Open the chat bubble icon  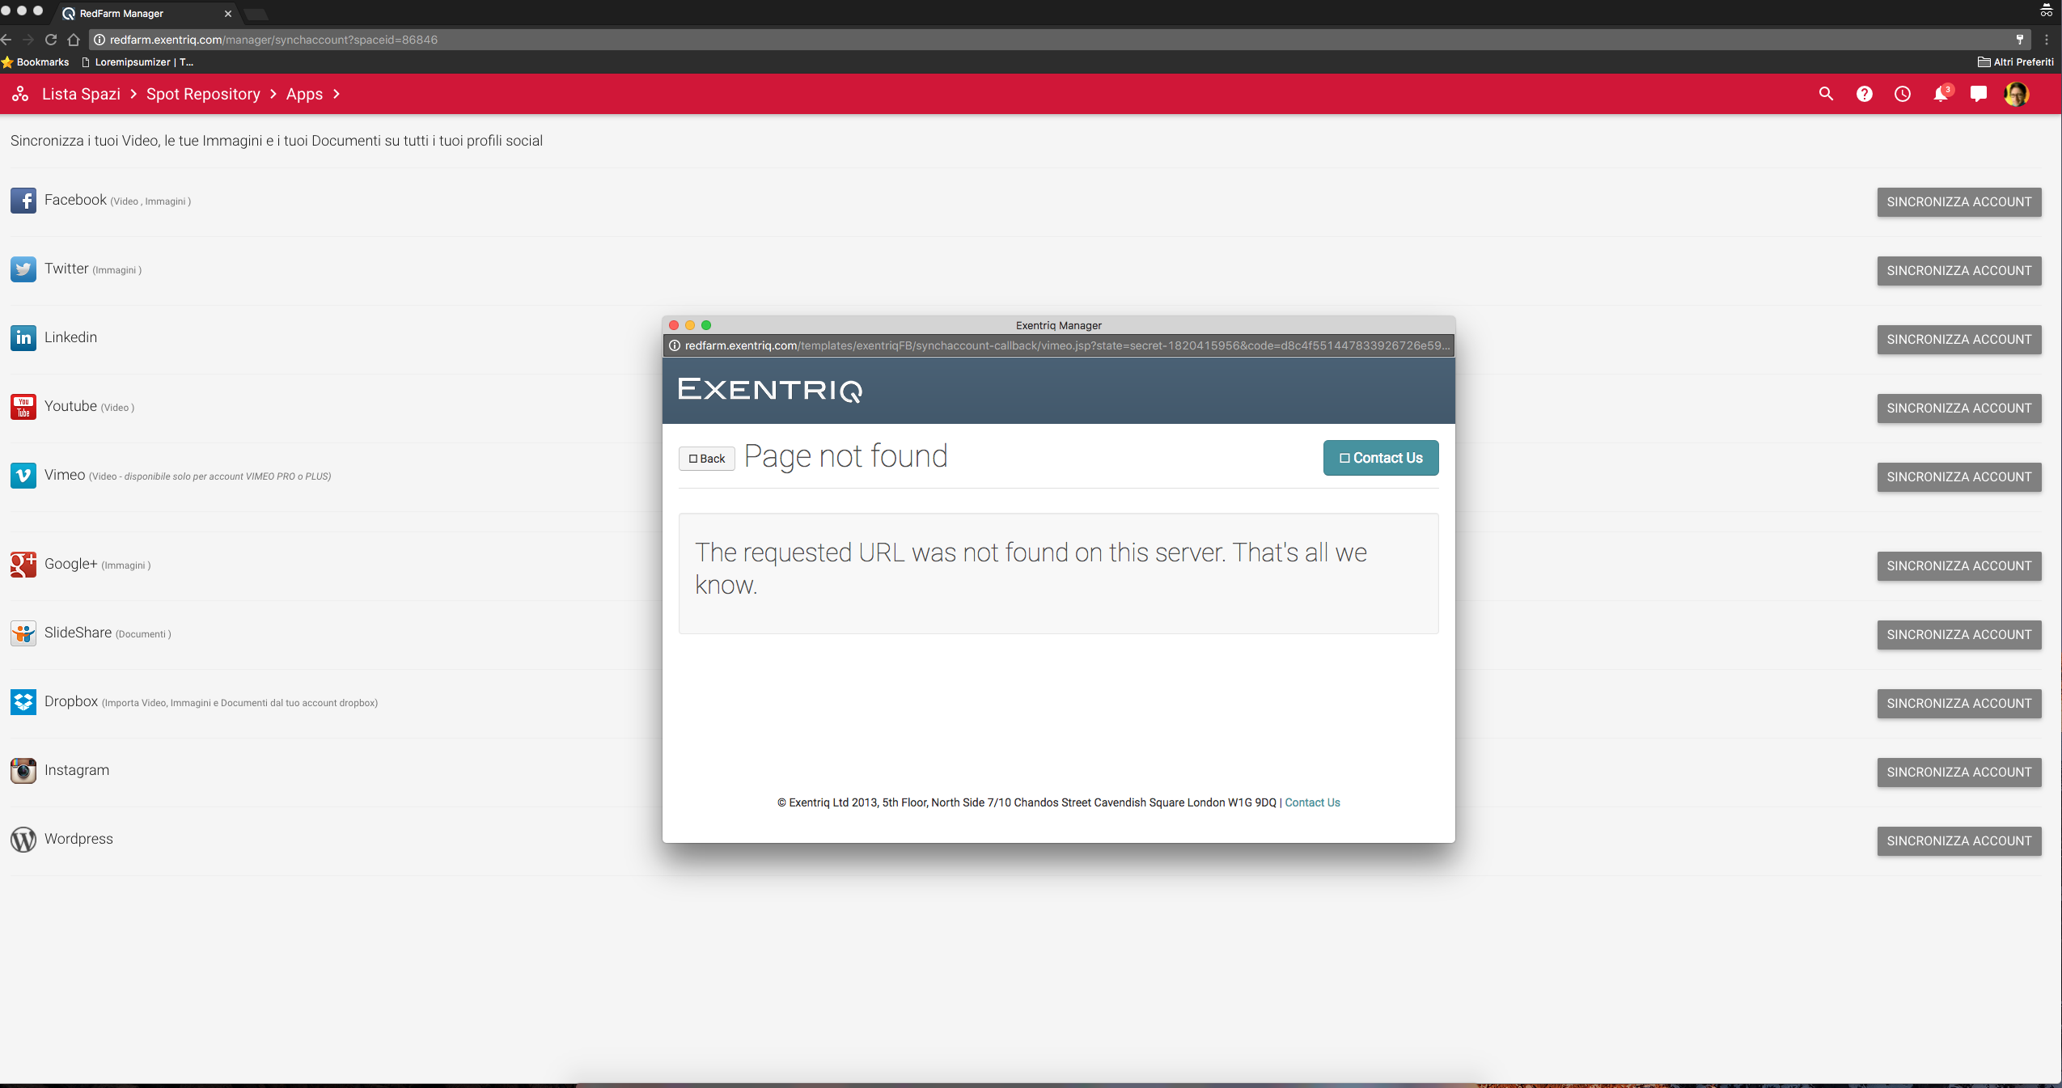click(1978, 94)
